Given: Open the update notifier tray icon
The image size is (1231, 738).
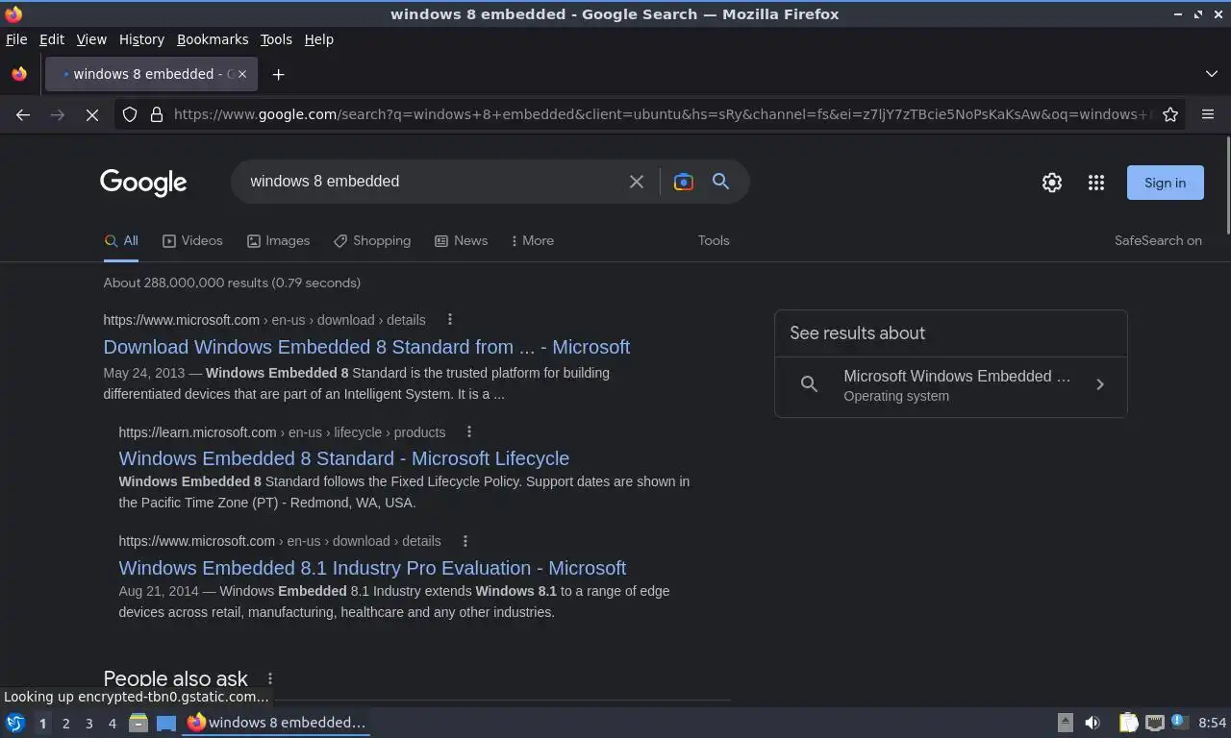Looking at the screenshot, I should (1180, 722).
